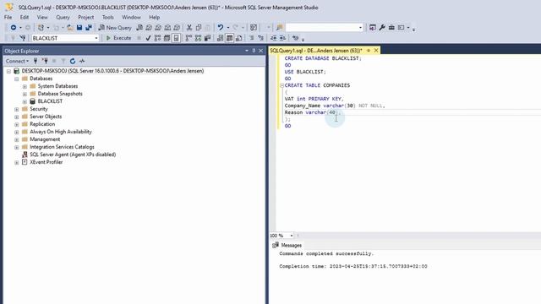The height and width of the screenshot is (304, 541).
Task: Toggle Include Client Statistics
Action: tap(207, 38)
